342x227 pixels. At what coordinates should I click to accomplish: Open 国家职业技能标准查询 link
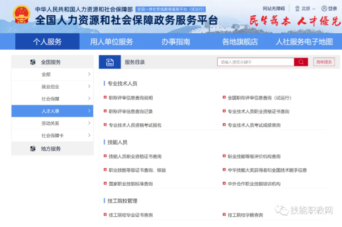131,184
